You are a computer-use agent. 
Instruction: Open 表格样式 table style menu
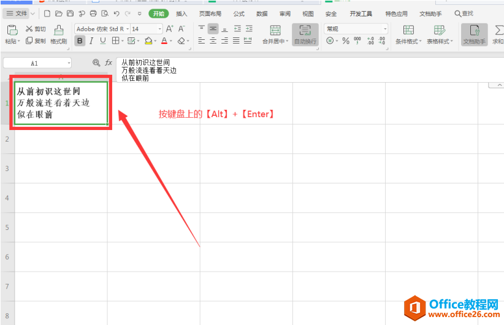pyautogui.click(x=440, y=34)
